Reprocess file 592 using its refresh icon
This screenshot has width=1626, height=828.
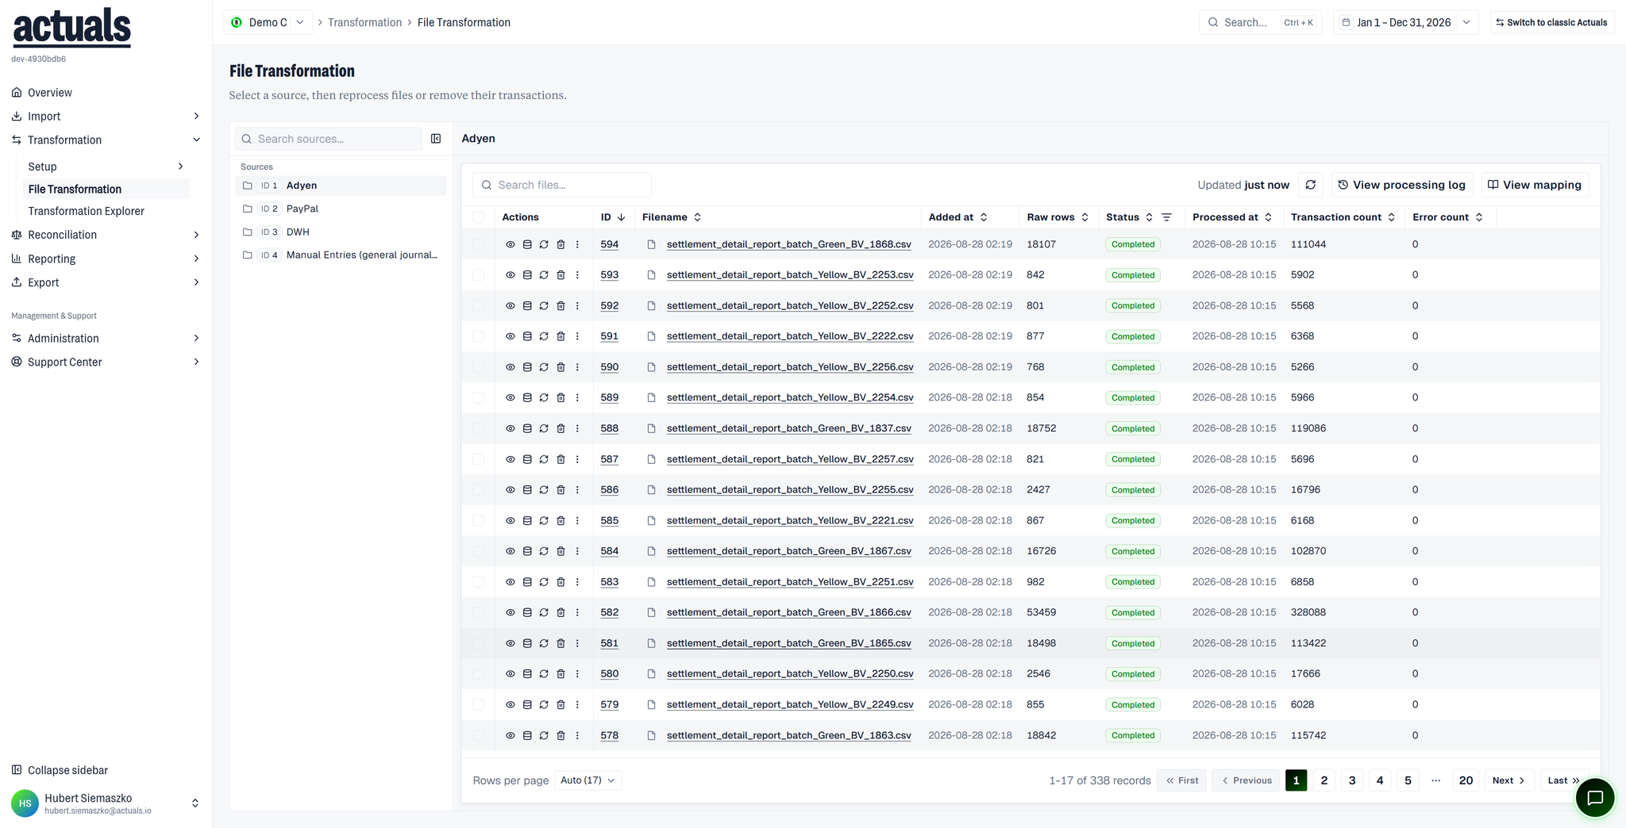[x=544, y=305]
